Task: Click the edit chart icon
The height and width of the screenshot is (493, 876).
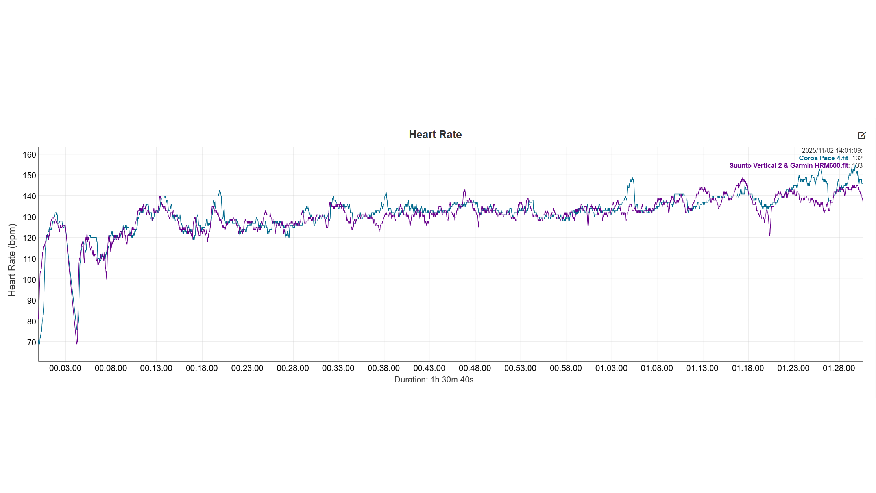Action: [x=862, y=135]
